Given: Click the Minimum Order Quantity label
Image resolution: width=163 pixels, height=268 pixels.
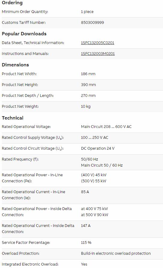Looking at the screenshot, I should click(25, 12).
